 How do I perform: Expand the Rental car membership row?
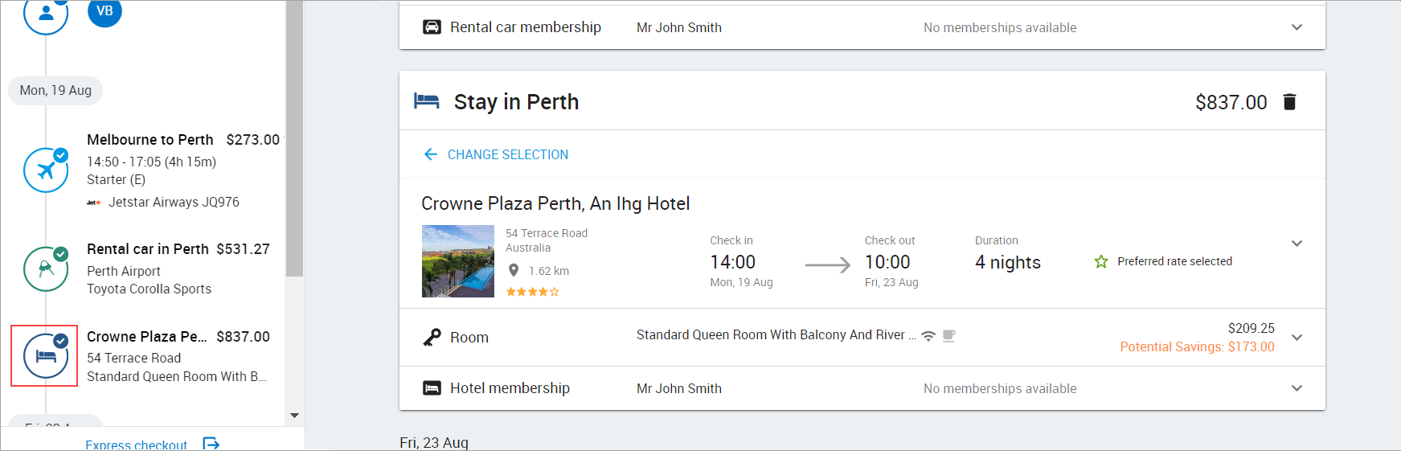coord(1297,27)
